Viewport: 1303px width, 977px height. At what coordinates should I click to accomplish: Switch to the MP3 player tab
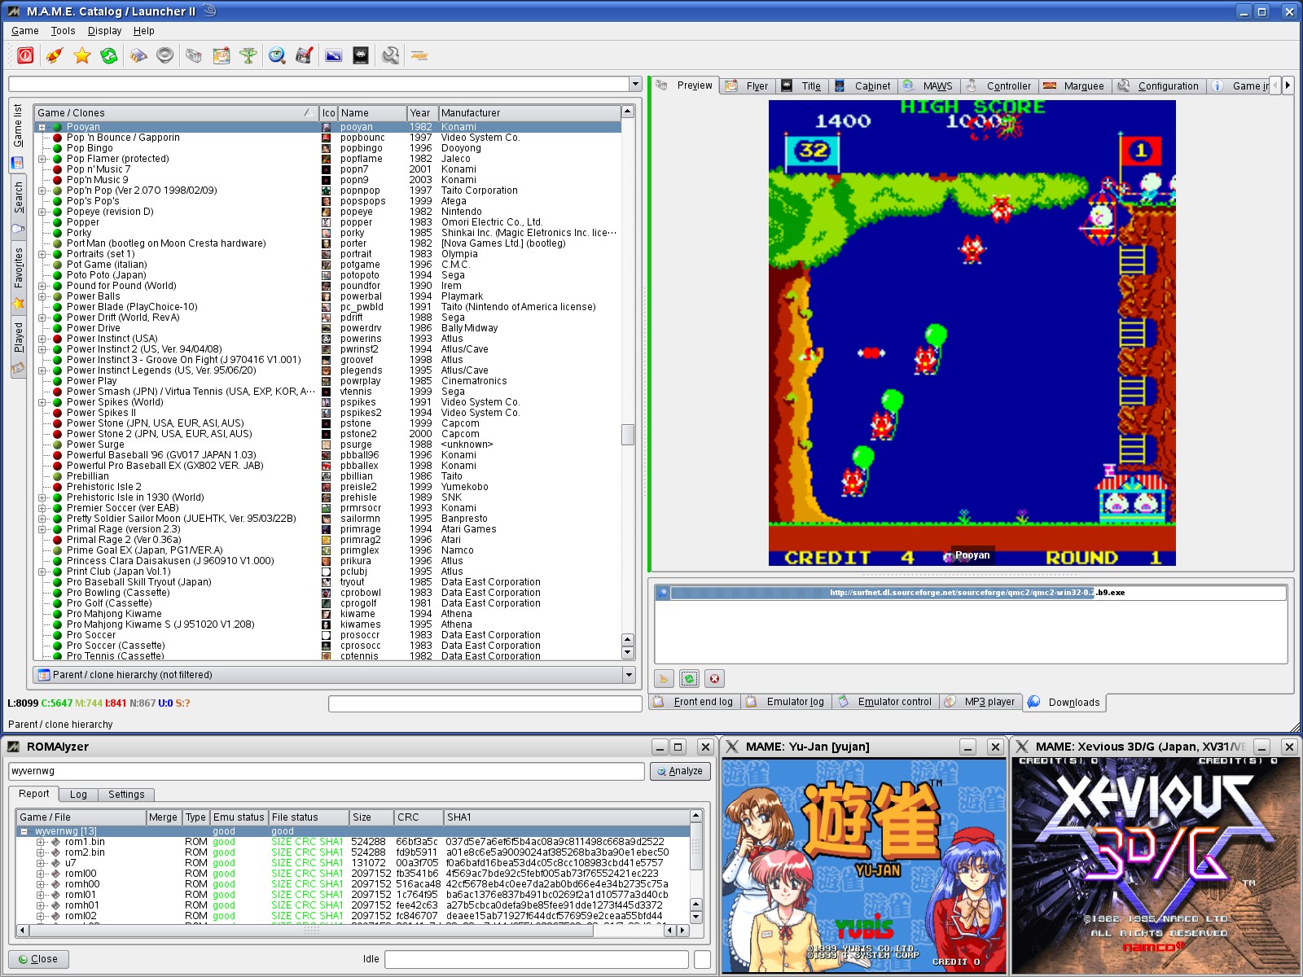click(981, 702)
